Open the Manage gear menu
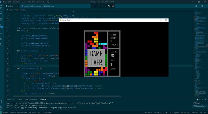Viewport: 208px width, 114px height. [1, 108]
